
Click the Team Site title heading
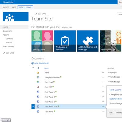tap(42, 19)
